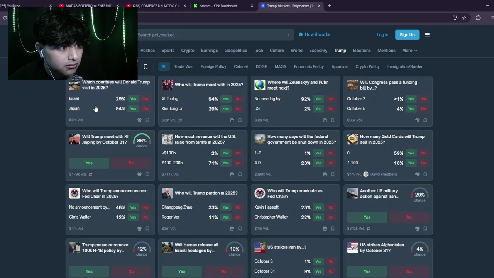Open Will Hamas release Israeli hostages market
The image size is (494, 278).
coord(196,247)
